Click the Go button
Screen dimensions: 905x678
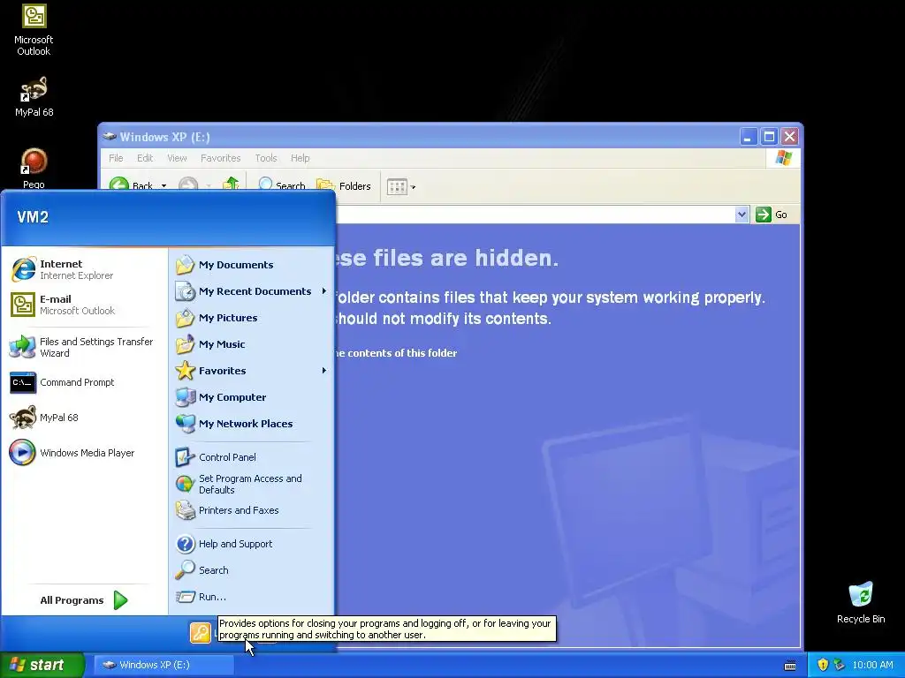click(772, 215)
